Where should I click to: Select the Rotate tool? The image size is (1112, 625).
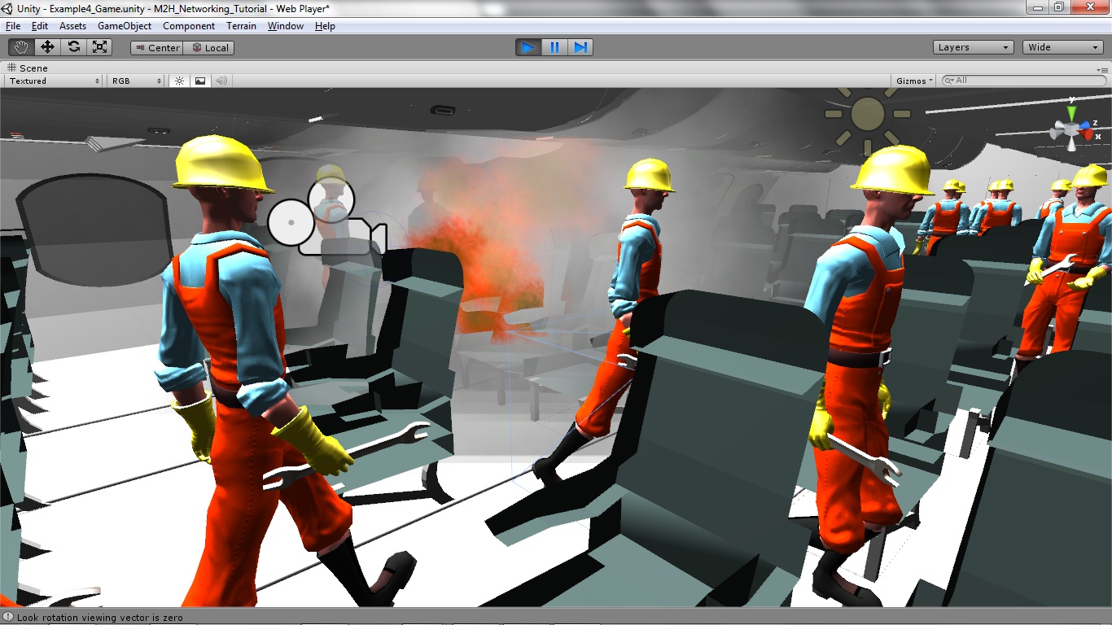pos(73,47)
